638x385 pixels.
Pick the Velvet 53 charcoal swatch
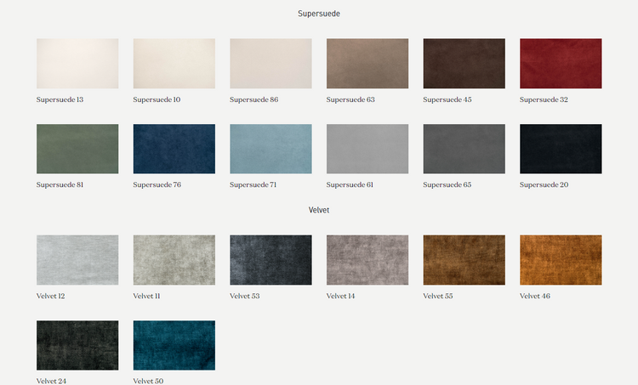(271, 260)
